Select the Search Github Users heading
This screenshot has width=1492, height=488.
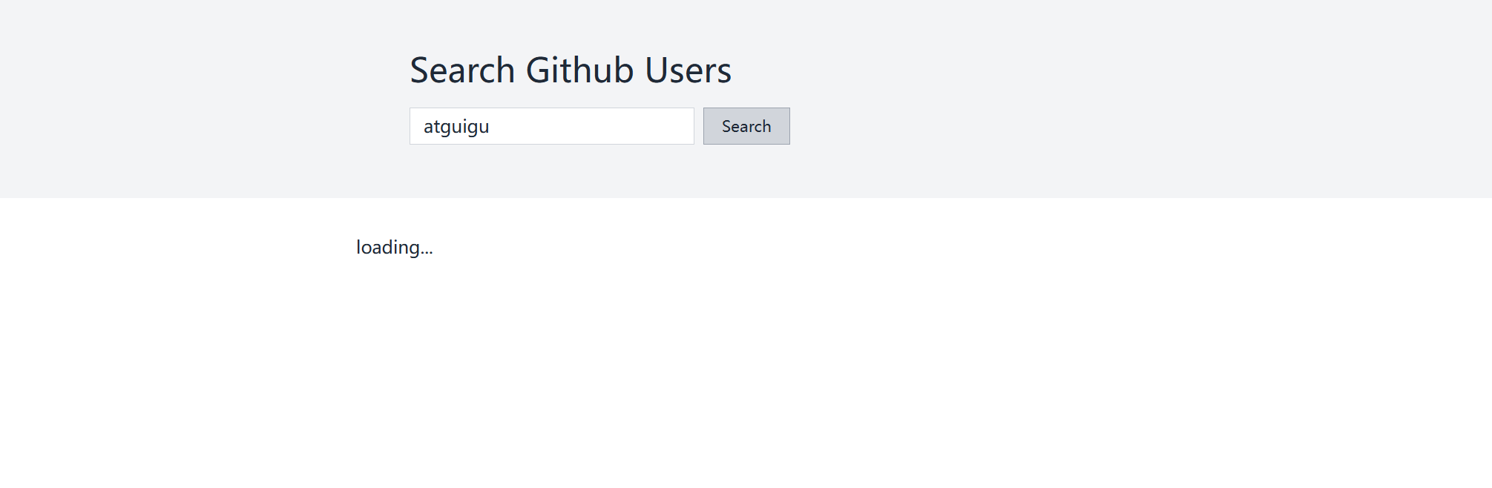(x=571, y=70)
